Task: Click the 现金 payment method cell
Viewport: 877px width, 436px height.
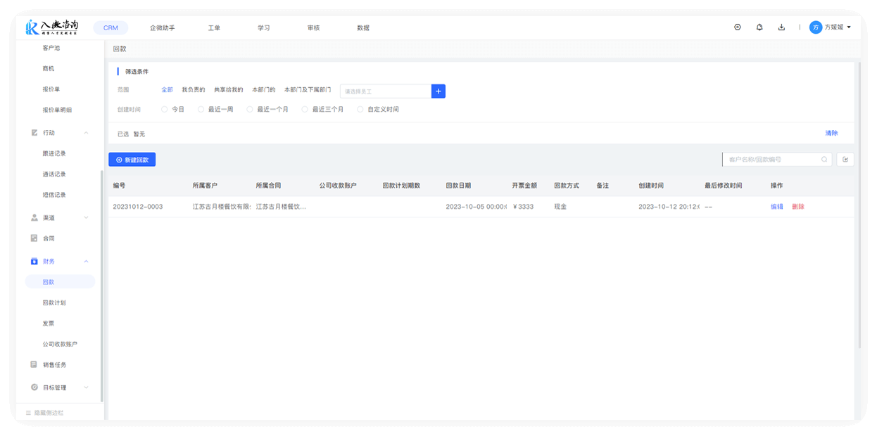Action: tap(561, 207)
